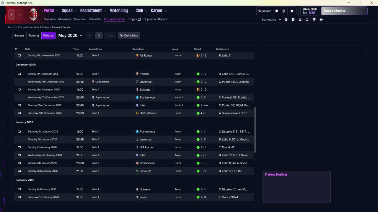
Task: Go to the next month
Action: pyautogui.click(x=99, y=36)
